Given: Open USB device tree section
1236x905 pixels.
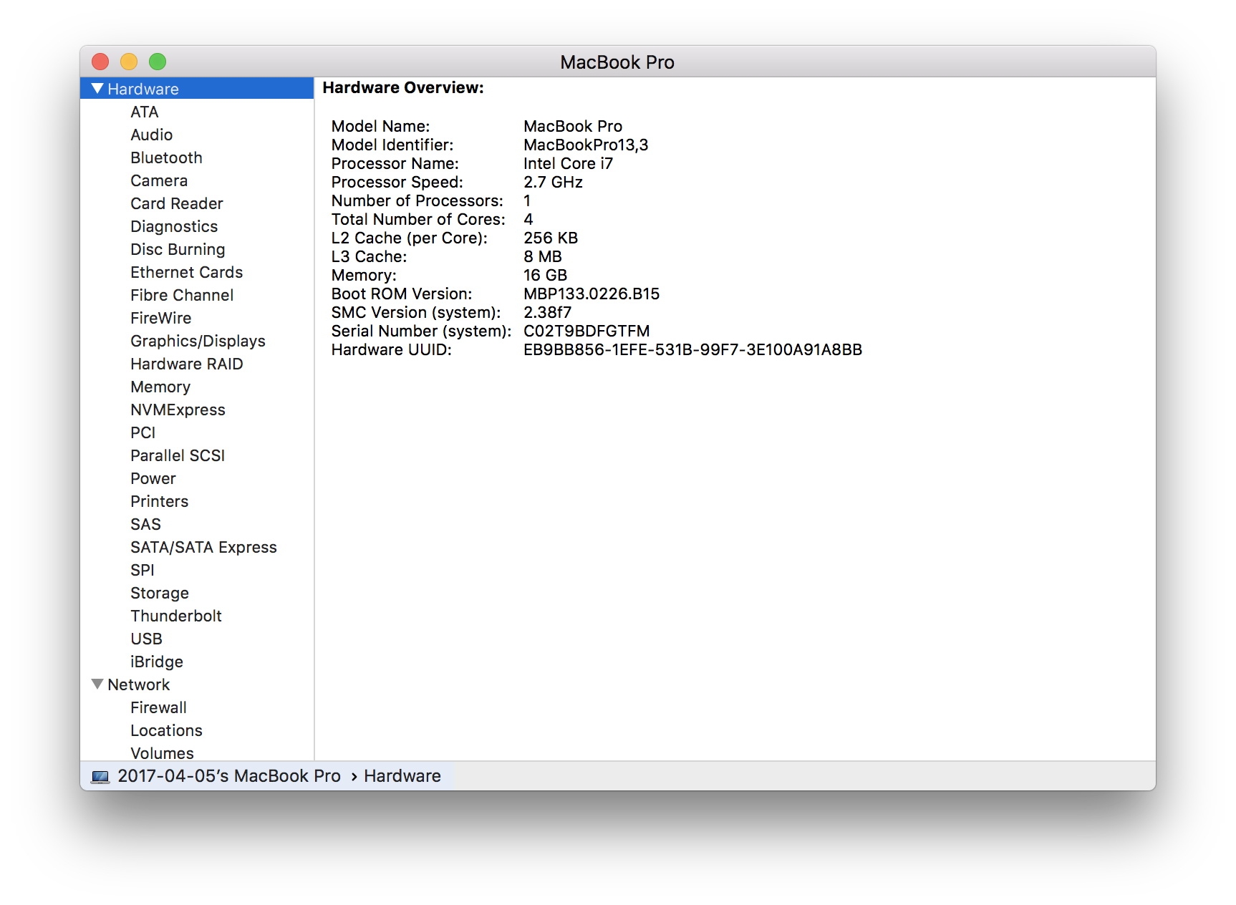Looking at the screenshot, I should coord(146,639).
